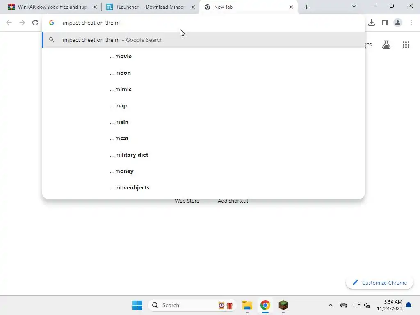Click the browser forward arrow
This screenshot has width=420, height=315.
(x=22, y=23)
